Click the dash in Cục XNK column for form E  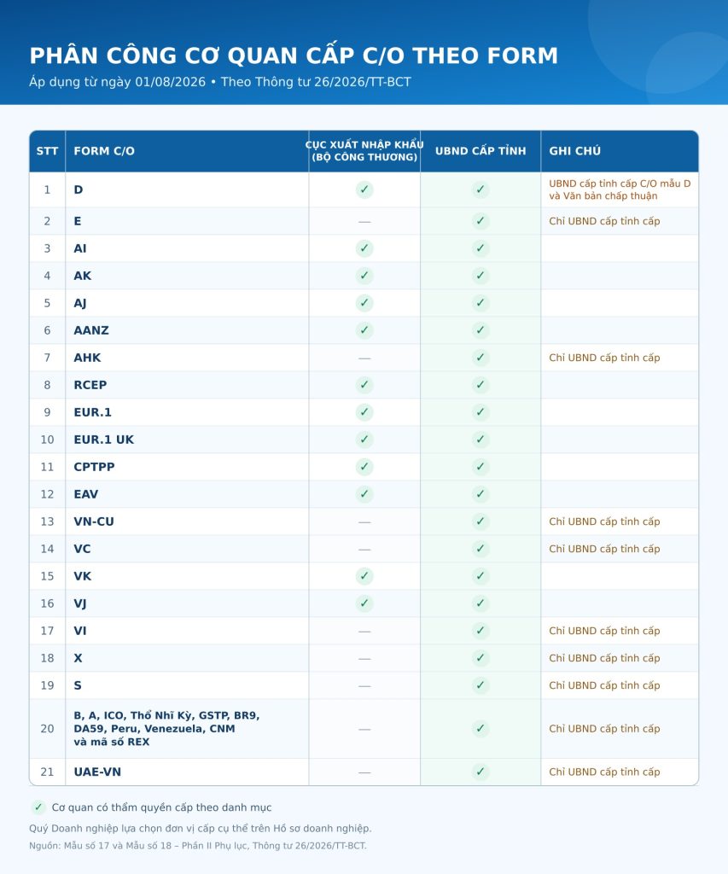364,221
